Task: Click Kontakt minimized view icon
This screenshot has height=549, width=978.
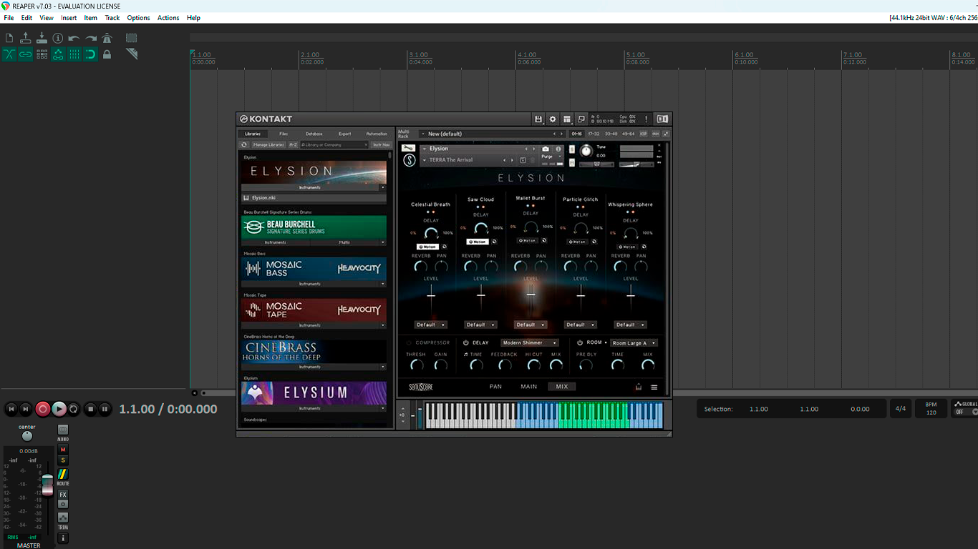Action: 581,119
